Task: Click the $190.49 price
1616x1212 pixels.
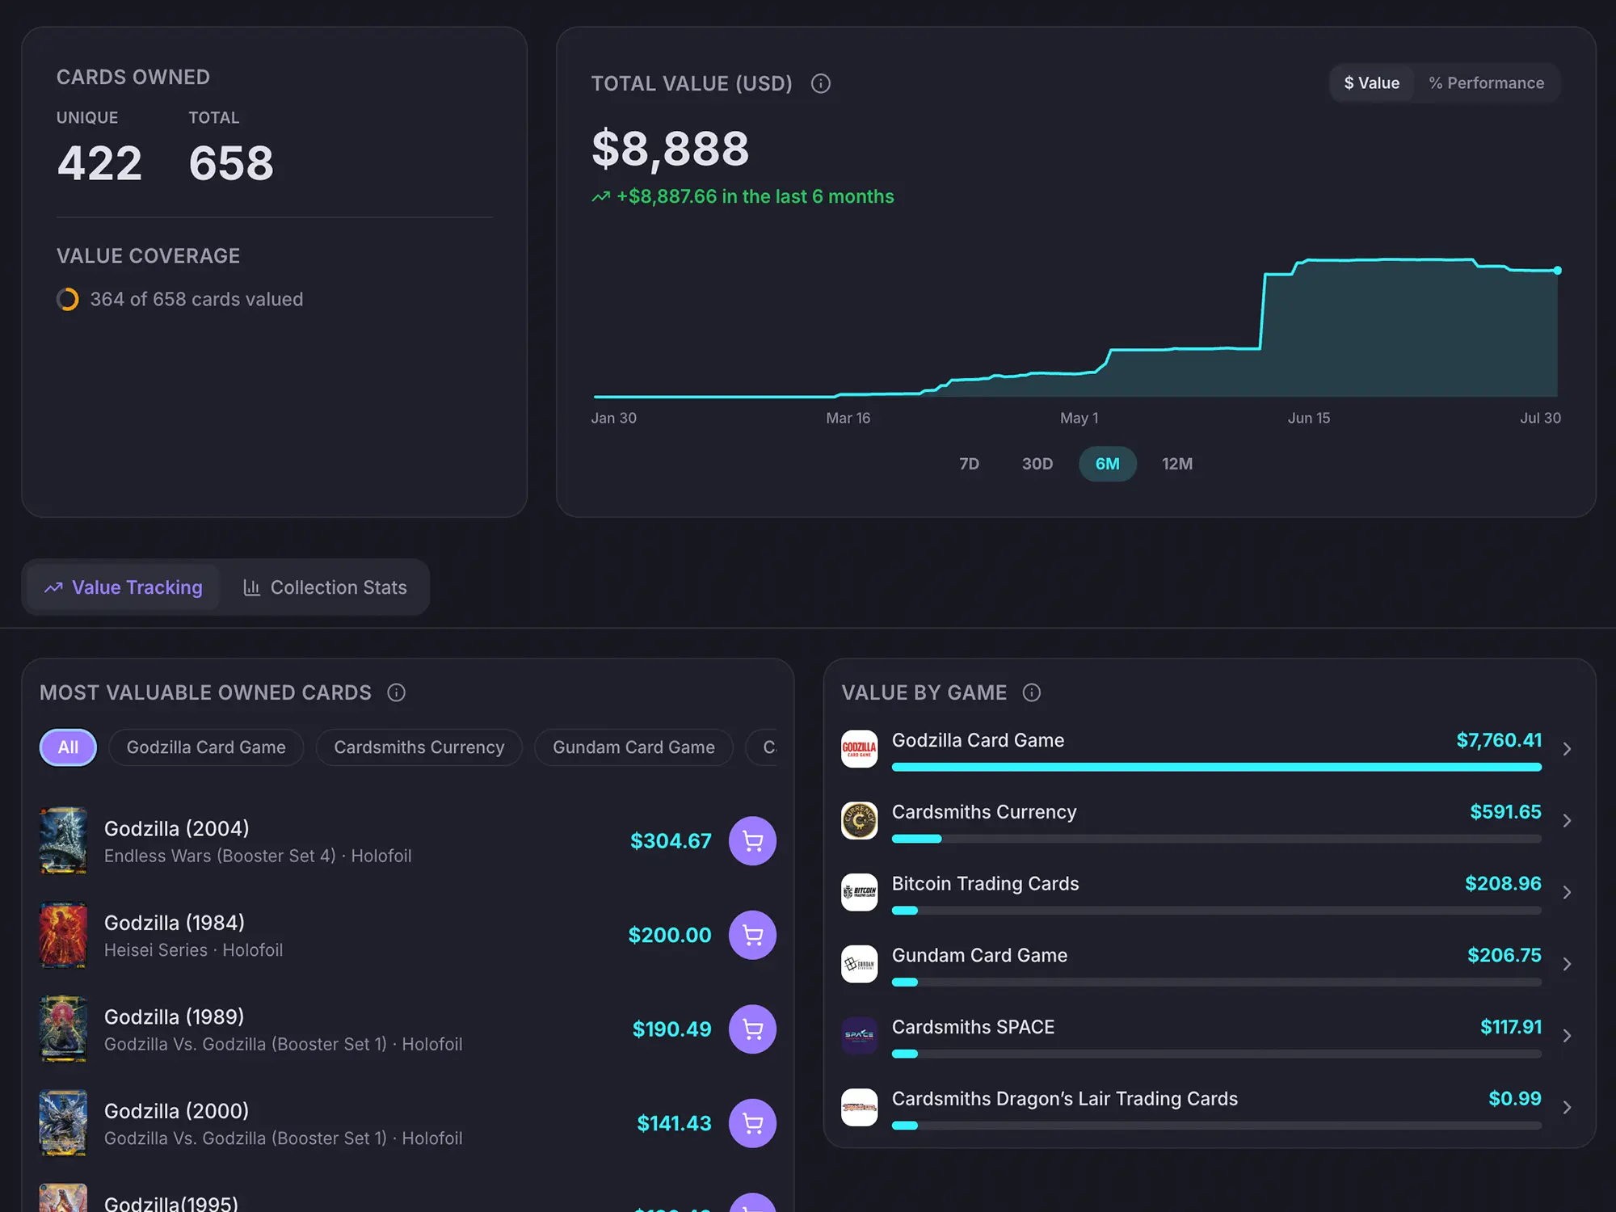Action: [672, 1029]
